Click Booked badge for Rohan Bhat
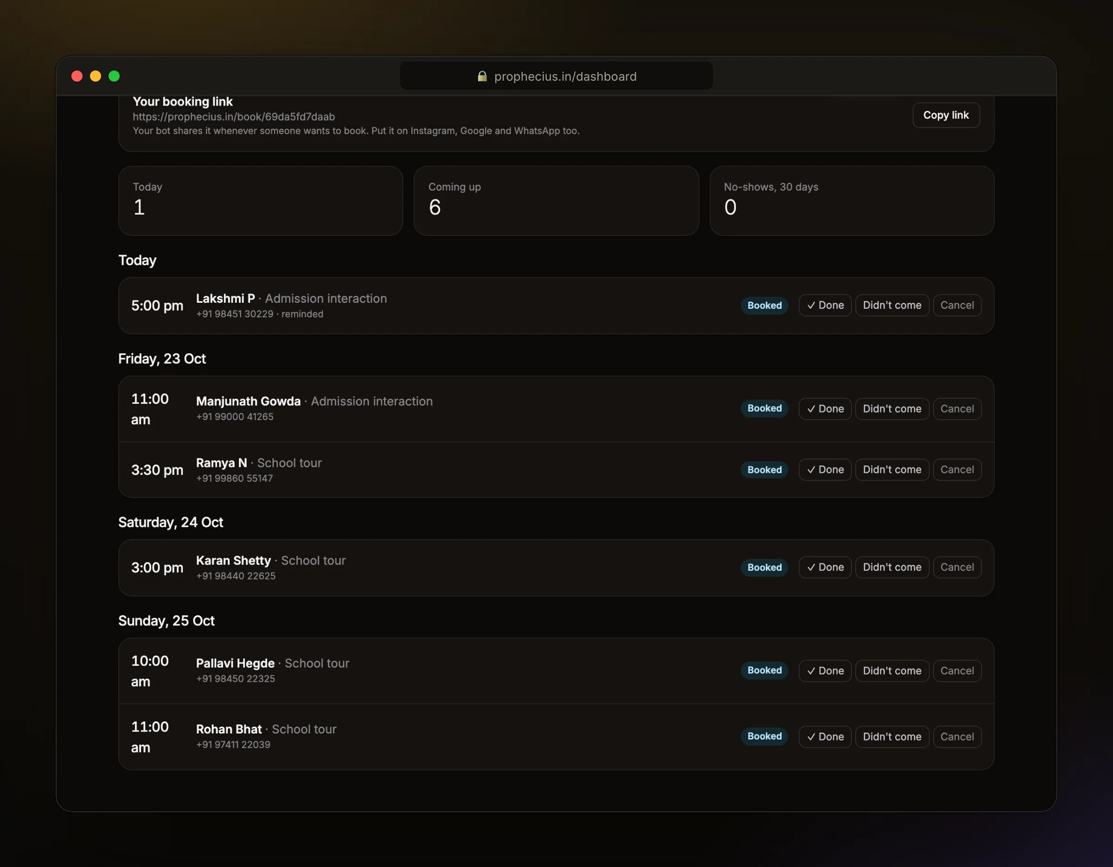Screen dimensions: 1113x867 (x=764, y=736)
